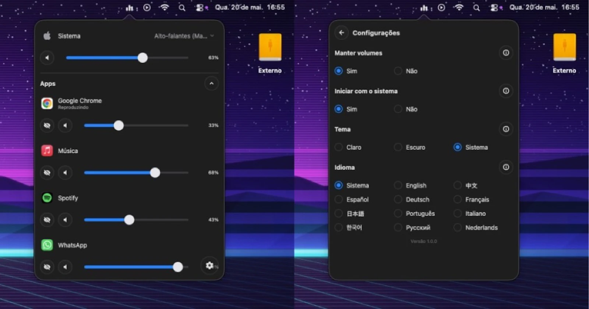Click the Wi-Fi icon in the right menu bar
This screenshot has width=589, height=309.
pos(459,7)
